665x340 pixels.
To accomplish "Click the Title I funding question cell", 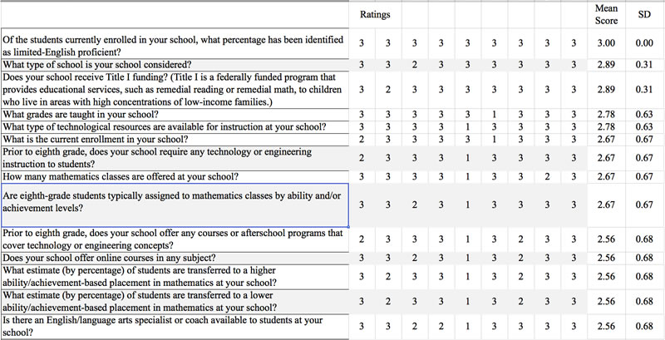I will [x=173, y=89].
